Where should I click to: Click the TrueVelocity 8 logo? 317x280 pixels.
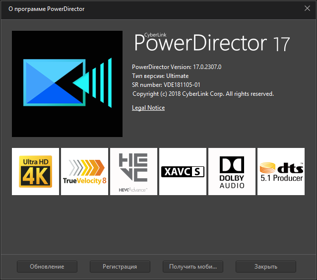click(x=84, y=171)
